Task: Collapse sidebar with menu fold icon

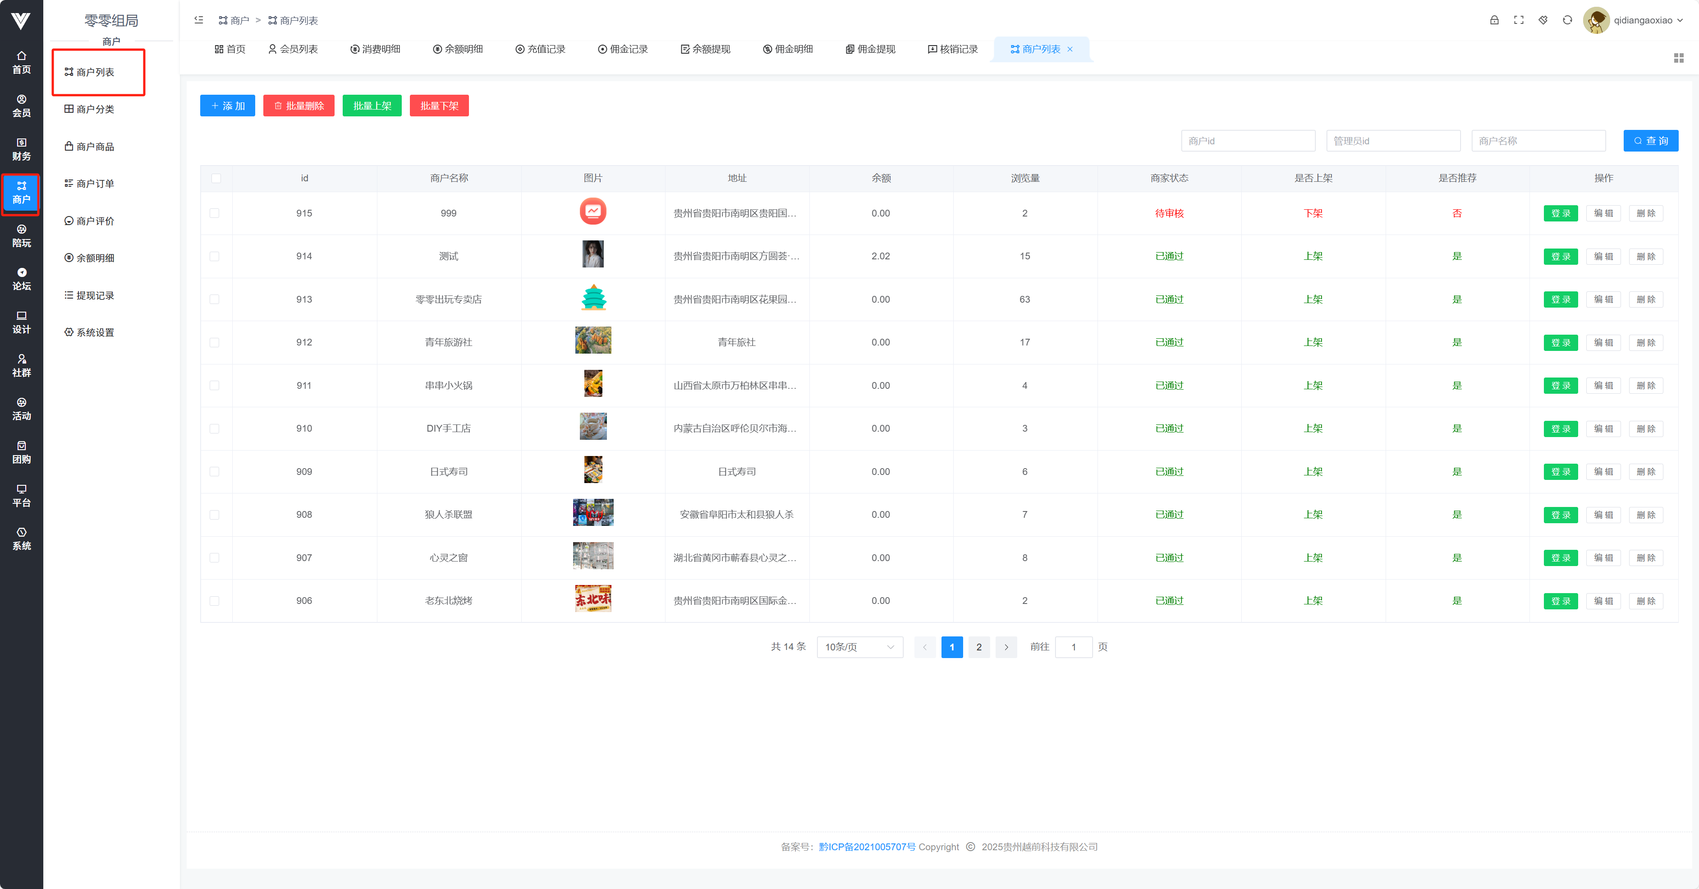Action: (x=198, y=20)
